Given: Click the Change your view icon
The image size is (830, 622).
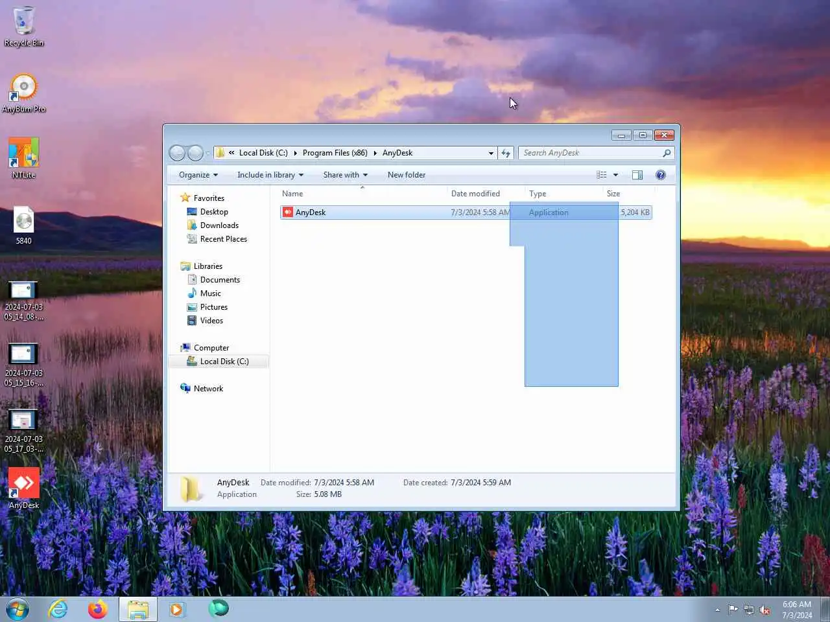Looking at the screenshot, I should [602, 175].
